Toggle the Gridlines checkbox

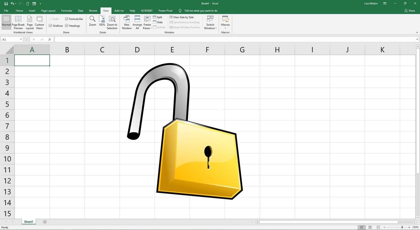click(x=50, y=26)
